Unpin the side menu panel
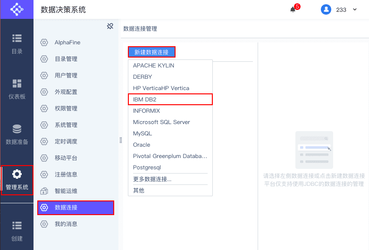Image resolution: width=369 pixels, height=250 pixels. tap(110, 26)
